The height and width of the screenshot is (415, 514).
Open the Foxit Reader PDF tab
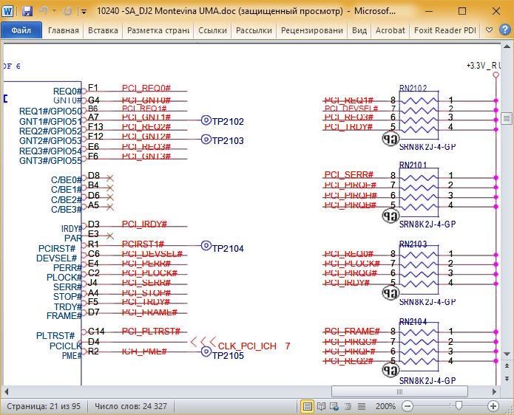[445, 31]
